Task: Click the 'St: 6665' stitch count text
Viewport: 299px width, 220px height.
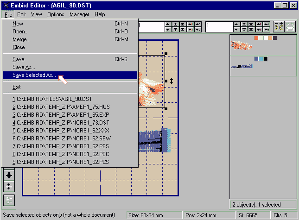Action: 248,215
